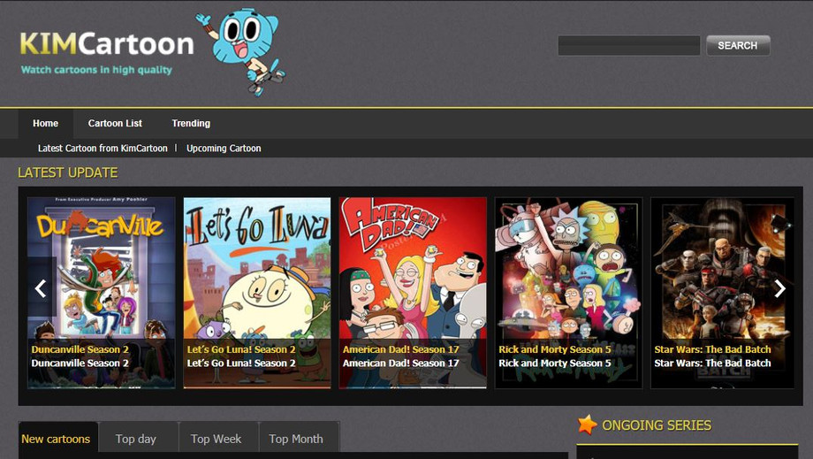Image resolution: width=813 pixels, height=459 pixels.
Task: Click the carousel next arrow
Action: tap(779, 288)
